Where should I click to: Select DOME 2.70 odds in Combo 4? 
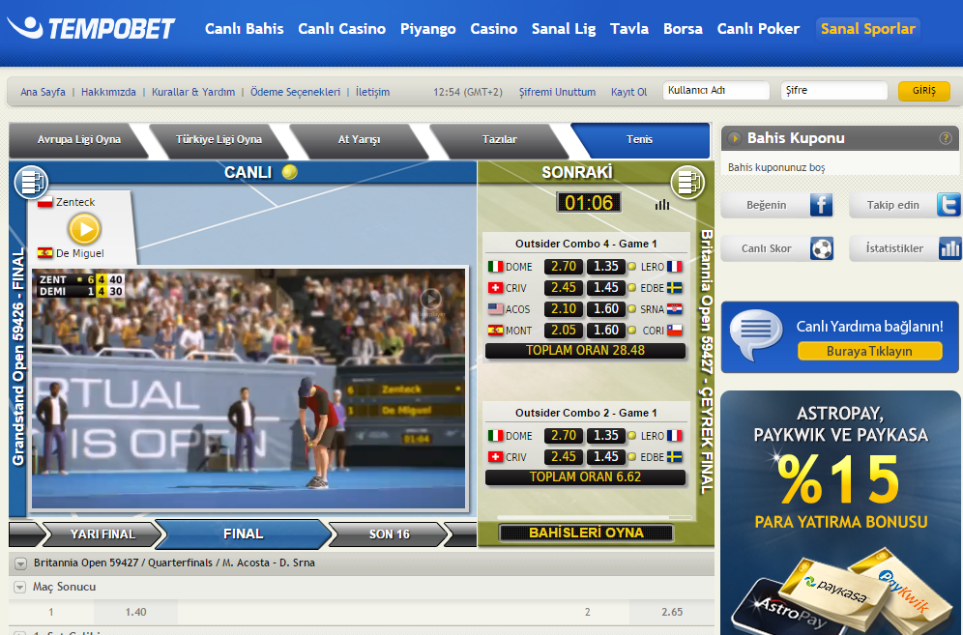[x=563, y=267]
